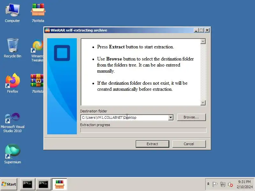The image size is (255, 191).
Task: Click the scroll up arrow in instructions
Action: tap(203, 42)
